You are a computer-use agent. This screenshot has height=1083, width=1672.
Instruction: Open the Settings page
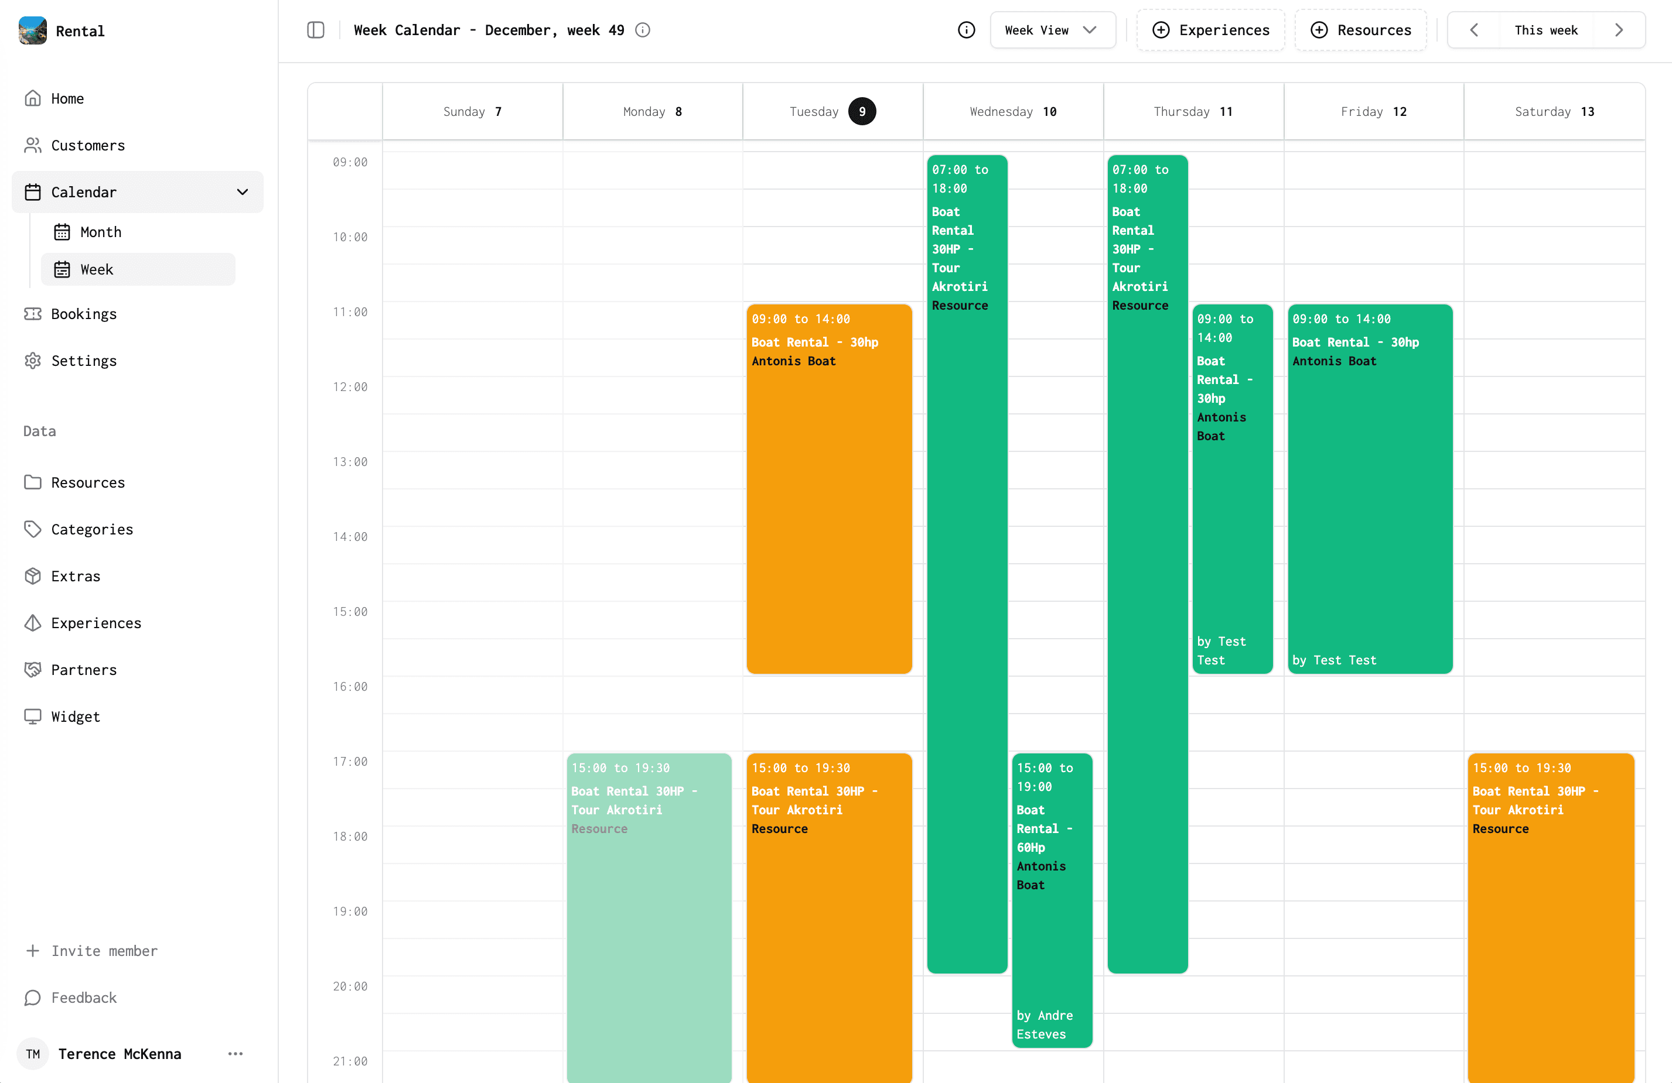[x=84, y=361]
